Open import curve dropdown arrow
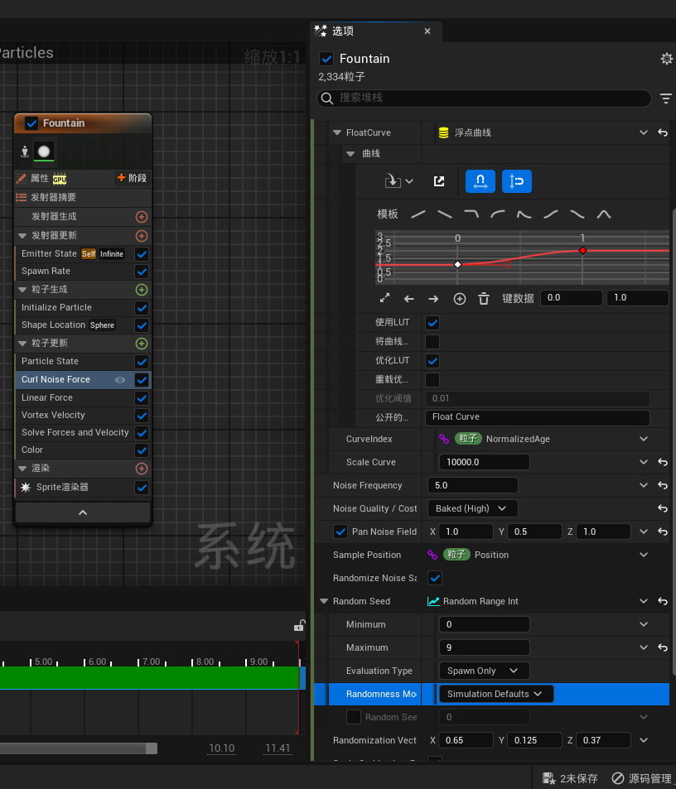Screen dimensions: 676x789 [409, 181]
